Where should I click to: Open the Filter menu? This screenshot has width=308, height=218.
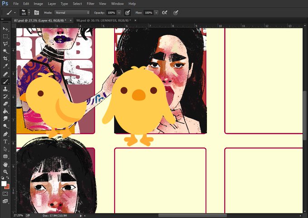[90, 4]
